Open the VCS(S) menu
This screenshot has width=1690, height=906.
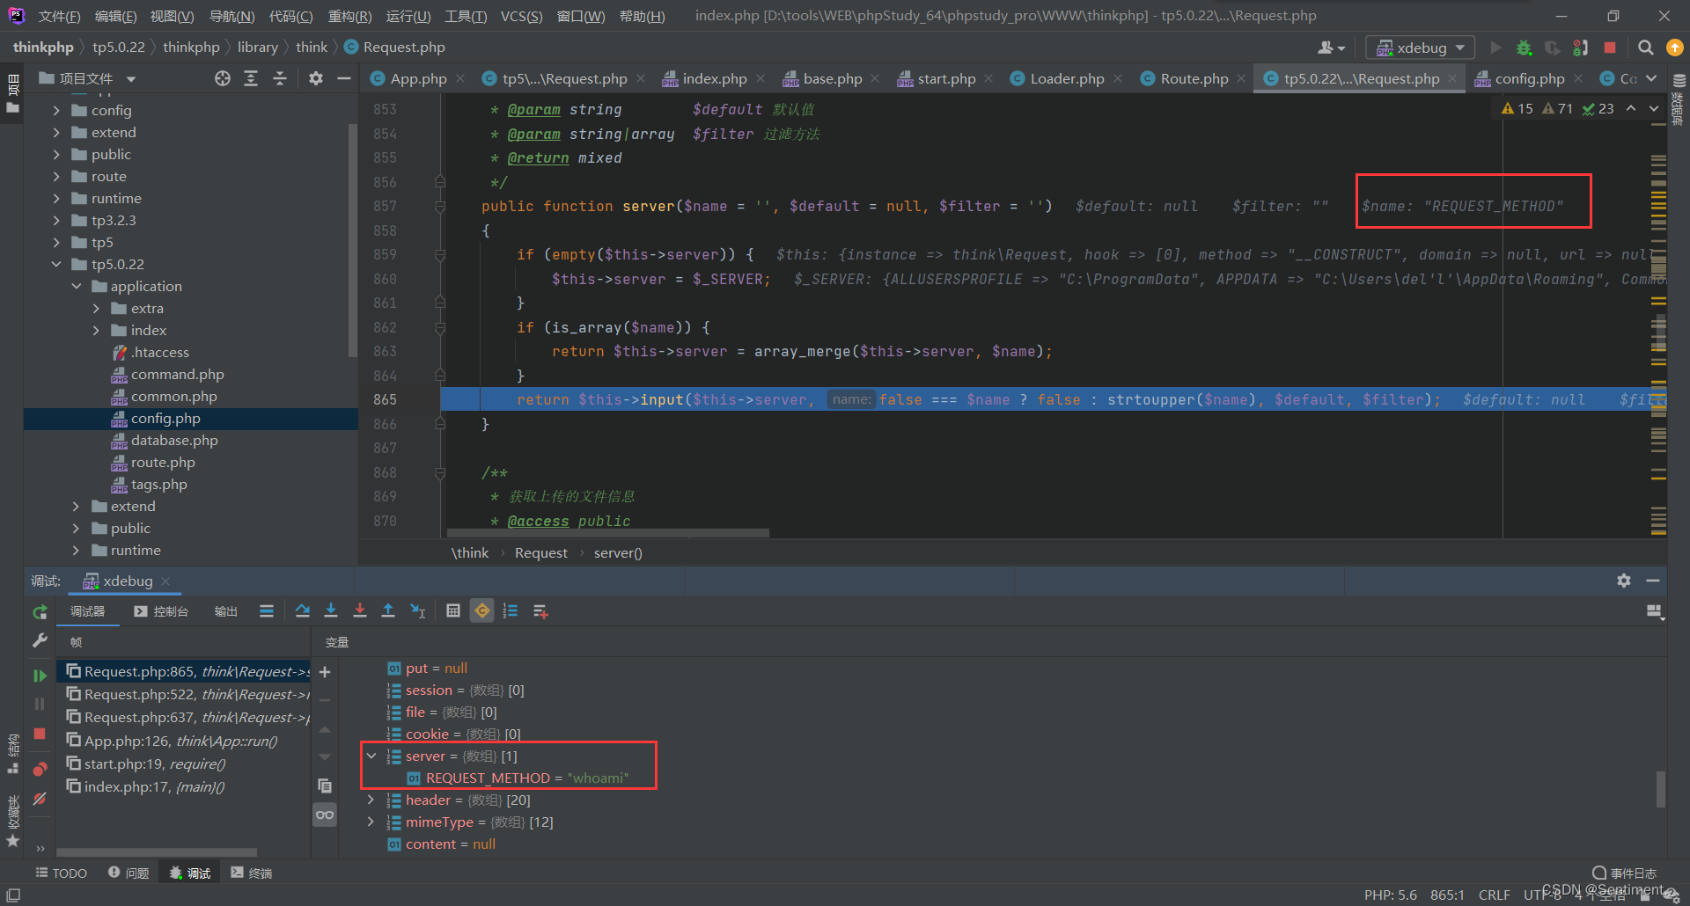(521, 16)
